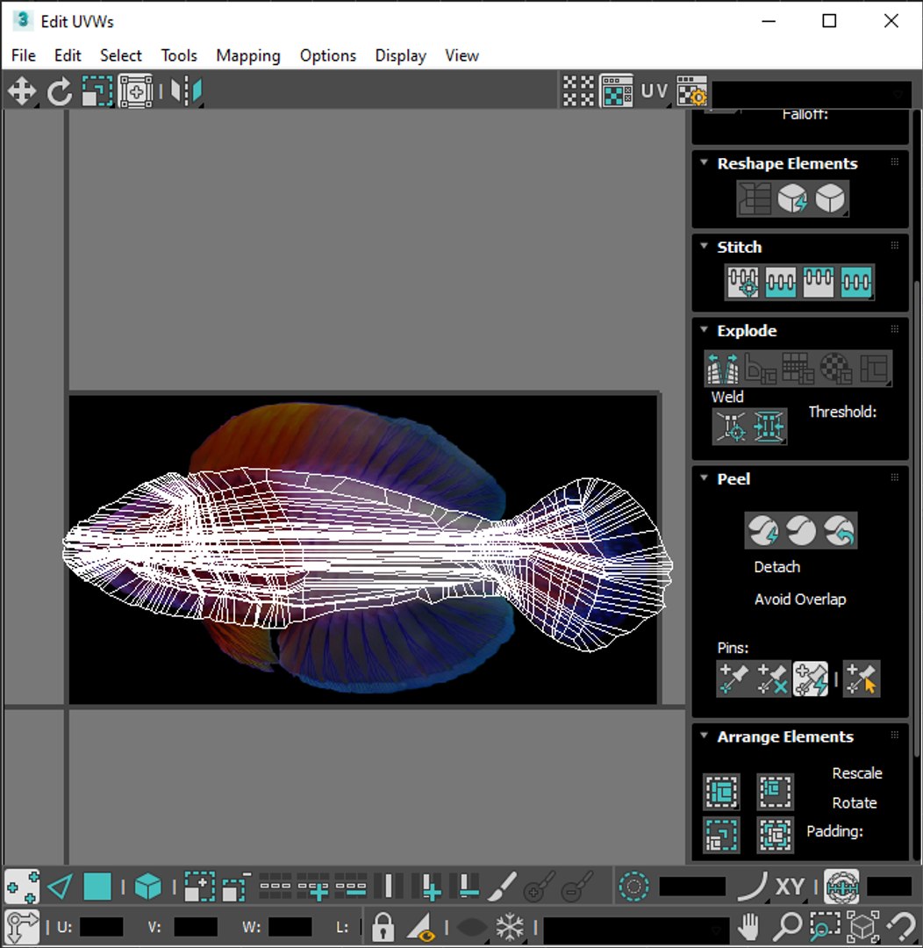Viewport: 923px width, 948px height.
Task: Open the Tools menu
Action: click(179, 55)
